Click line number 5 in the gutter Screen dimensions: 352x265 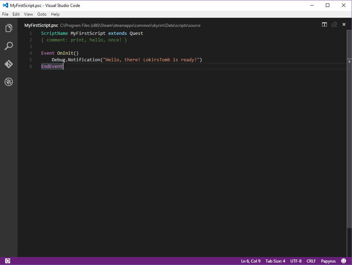(x=31, y=60)
